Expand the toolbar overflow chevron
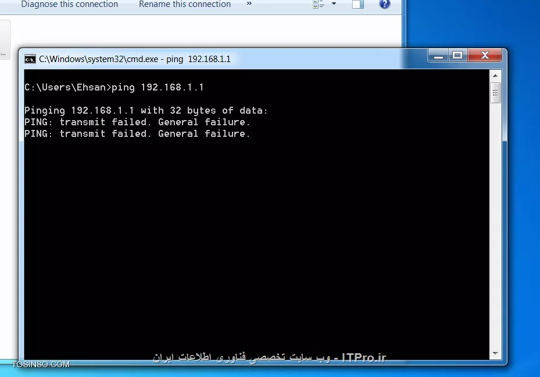Viewport: 540px width, 377px height. pyautogui.click(x=249, y=3)
